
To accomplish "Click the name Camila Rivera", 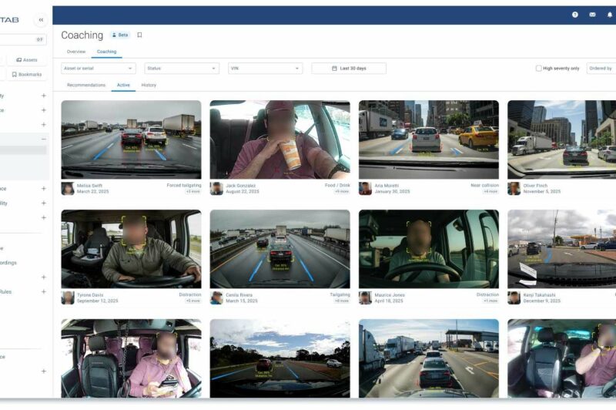I will [239, 295].
